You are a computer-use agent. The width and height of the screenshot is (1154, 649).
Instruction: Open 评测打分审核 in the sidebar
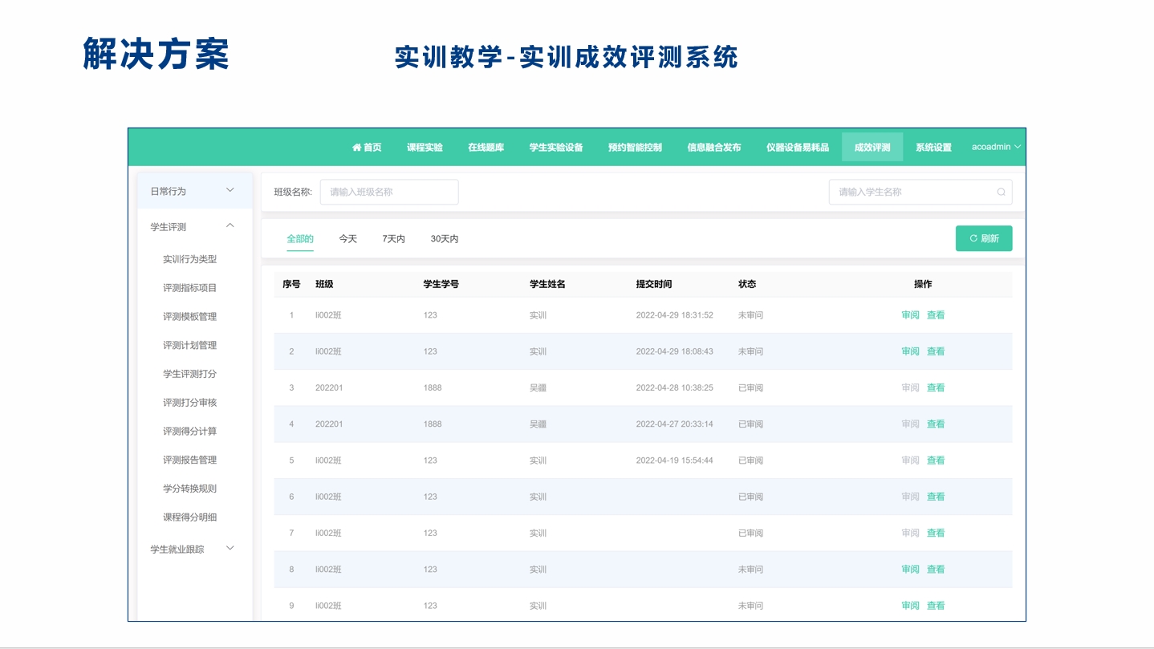[190, 403]
